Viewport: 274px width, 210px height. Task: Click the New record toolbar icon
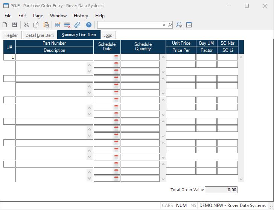[x=5, y=25]
